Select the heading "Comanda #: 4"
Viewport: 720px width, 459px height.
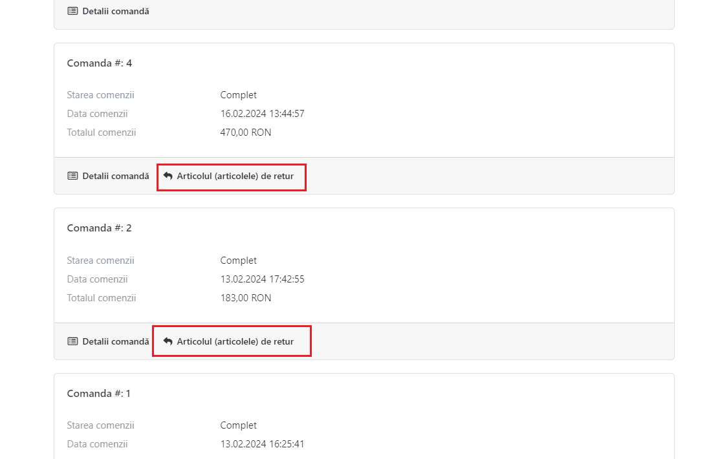click(100, 63)
